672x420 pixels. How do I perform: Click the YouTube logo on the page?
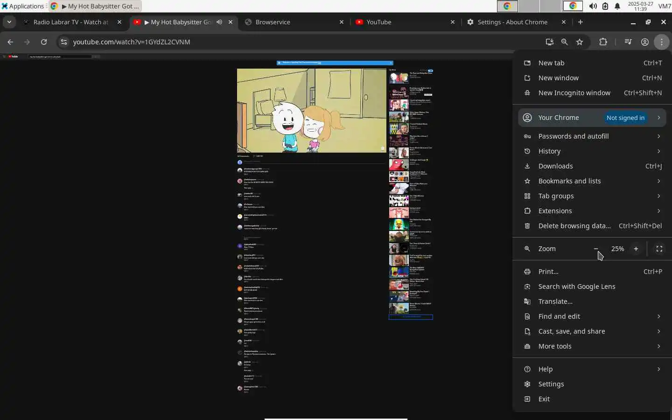pyautogui.click(x=13, y=56)
